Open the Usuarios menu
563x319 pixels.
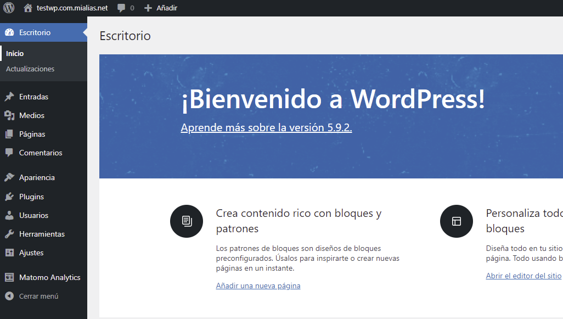[x=43, y=215]
